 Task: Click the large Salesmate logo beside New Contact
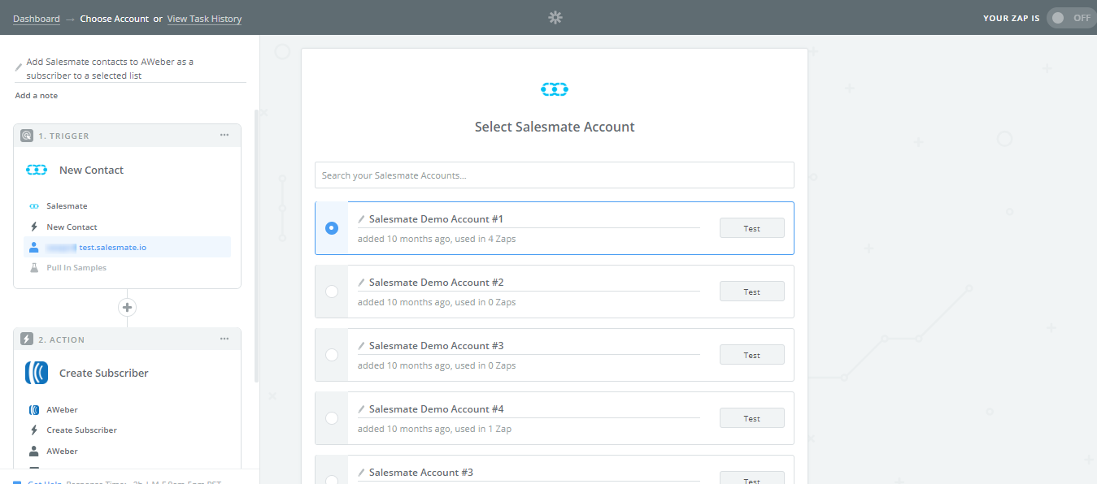(37, 170)
